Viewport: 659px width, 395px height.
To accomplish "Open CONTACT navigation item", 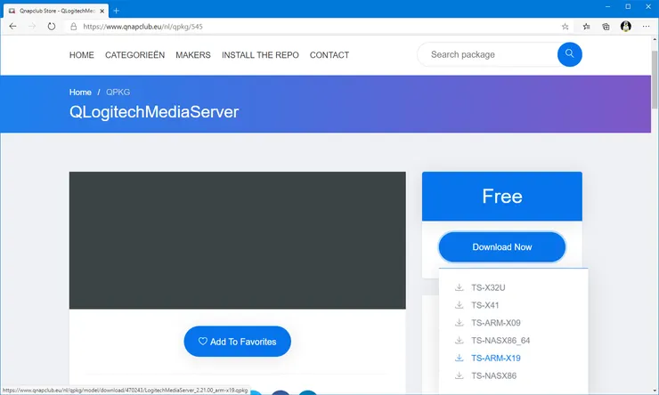I will tap(329, 55).
